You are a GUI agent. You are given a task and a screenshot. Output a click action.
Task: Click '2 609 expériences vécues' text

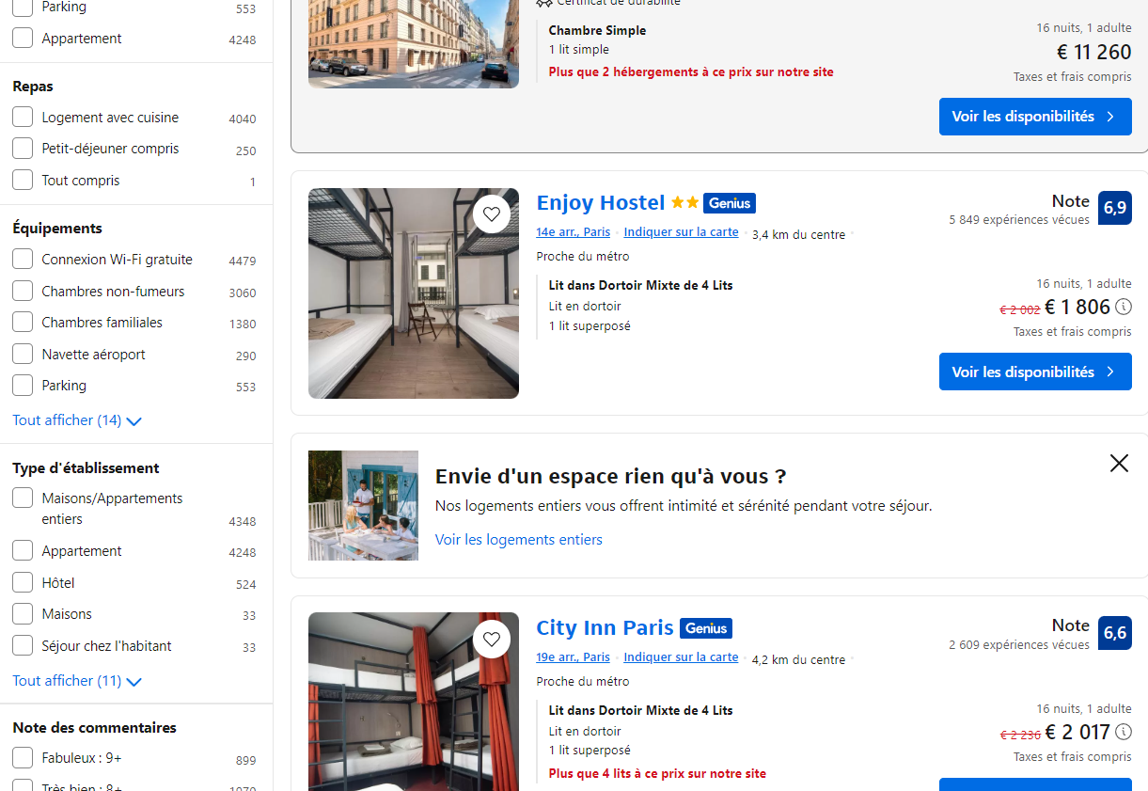[x=1019, y=645]
